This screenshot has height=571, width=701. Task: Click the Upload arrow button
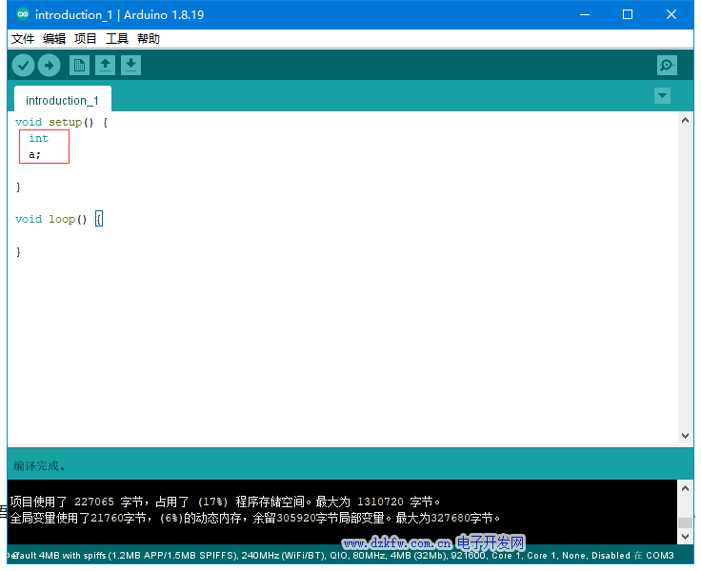[49, 66]
